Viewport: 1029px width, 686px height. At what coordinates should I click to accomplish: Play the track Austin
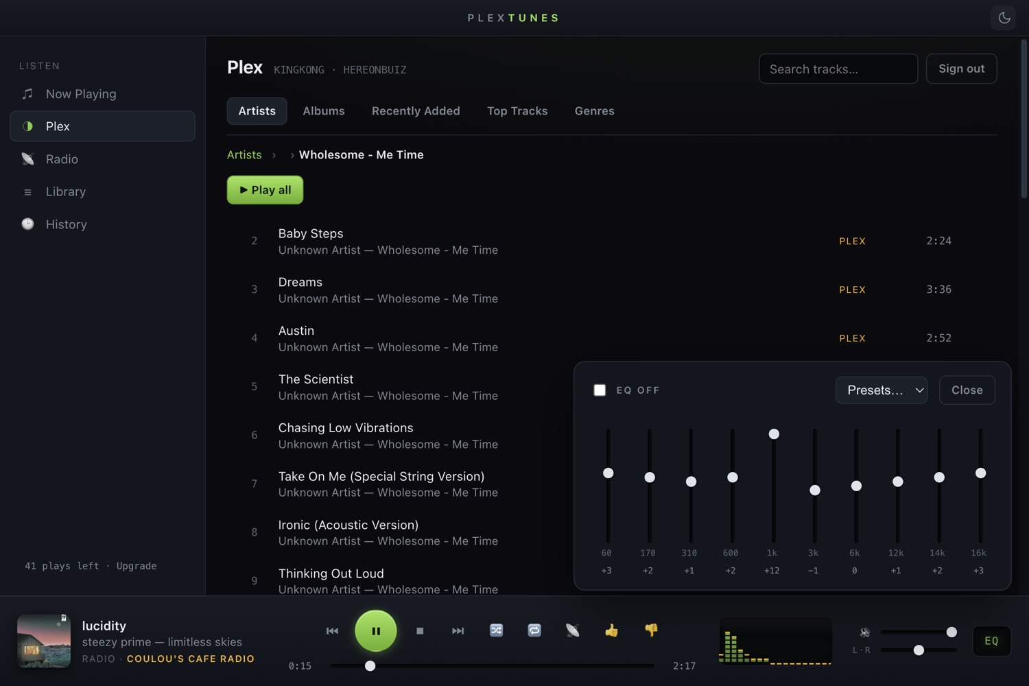[x=612, y=339]
